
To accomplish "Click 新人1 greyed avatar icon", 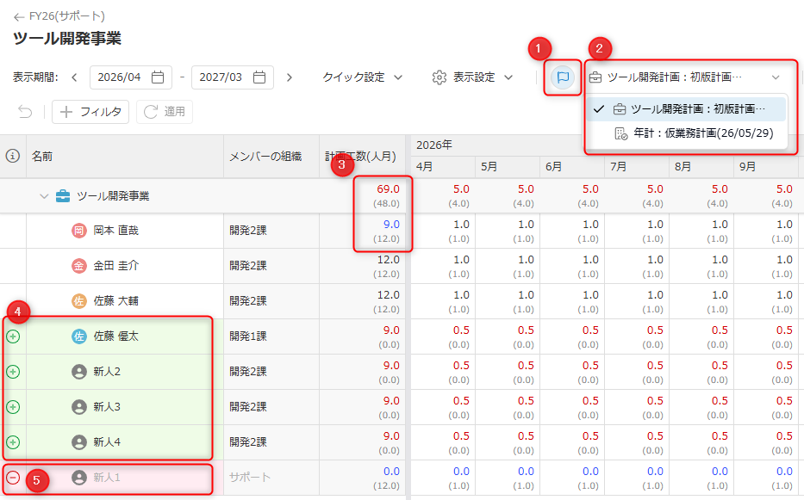I will 79,478.
